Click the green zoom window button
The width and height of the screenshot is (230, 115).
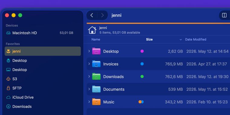[x=20, y=15]
